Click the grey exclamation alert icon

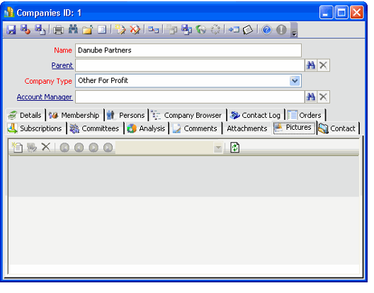(x=281, y=30)
